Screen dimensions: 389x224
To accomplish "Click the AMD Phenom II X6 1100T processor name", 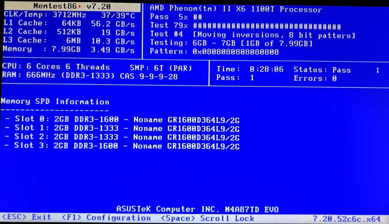I will pyautogui.click(x=236, y=9).
